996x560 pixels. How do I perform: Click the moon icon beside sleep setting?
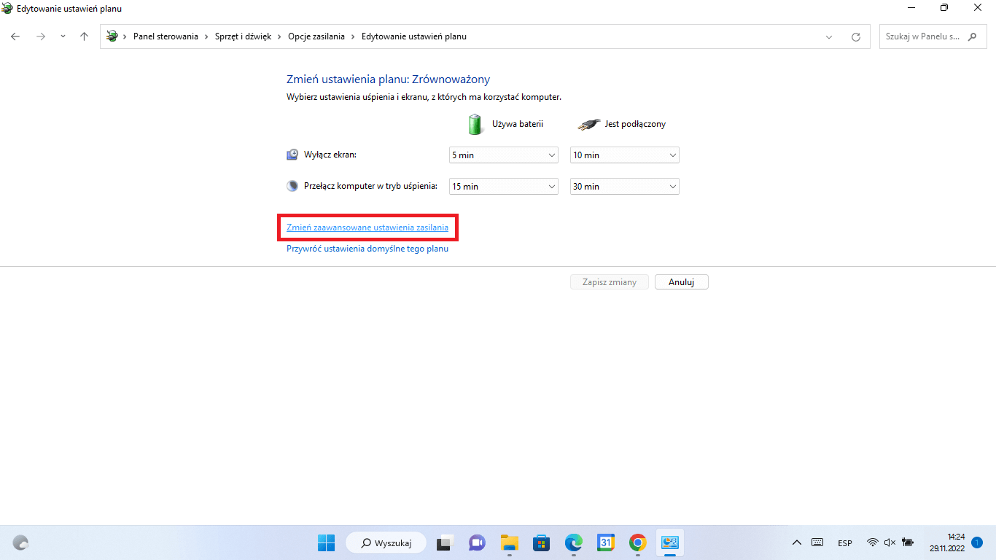click(292, 186)
